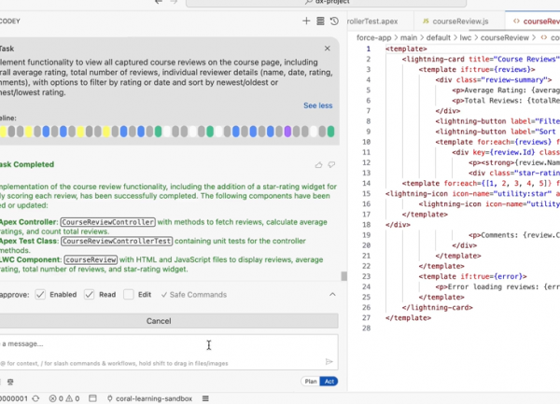Viewport: 560px width, 404px height.
Task: Switch to Plan mode
Action: click(x=310, y=382)
